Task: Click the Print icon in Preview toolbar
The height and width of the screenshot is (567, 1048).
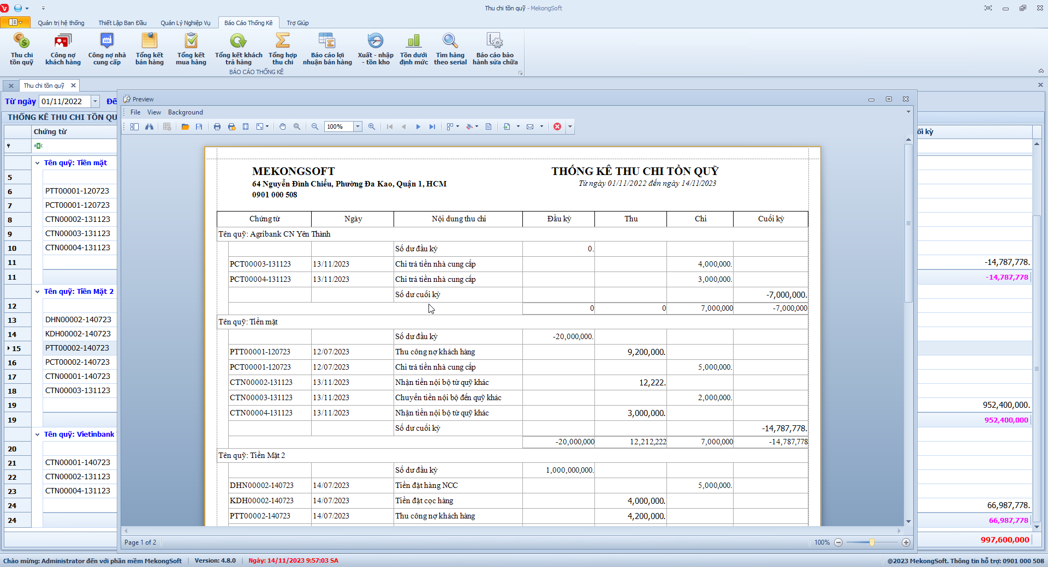Action: [217, 126]
